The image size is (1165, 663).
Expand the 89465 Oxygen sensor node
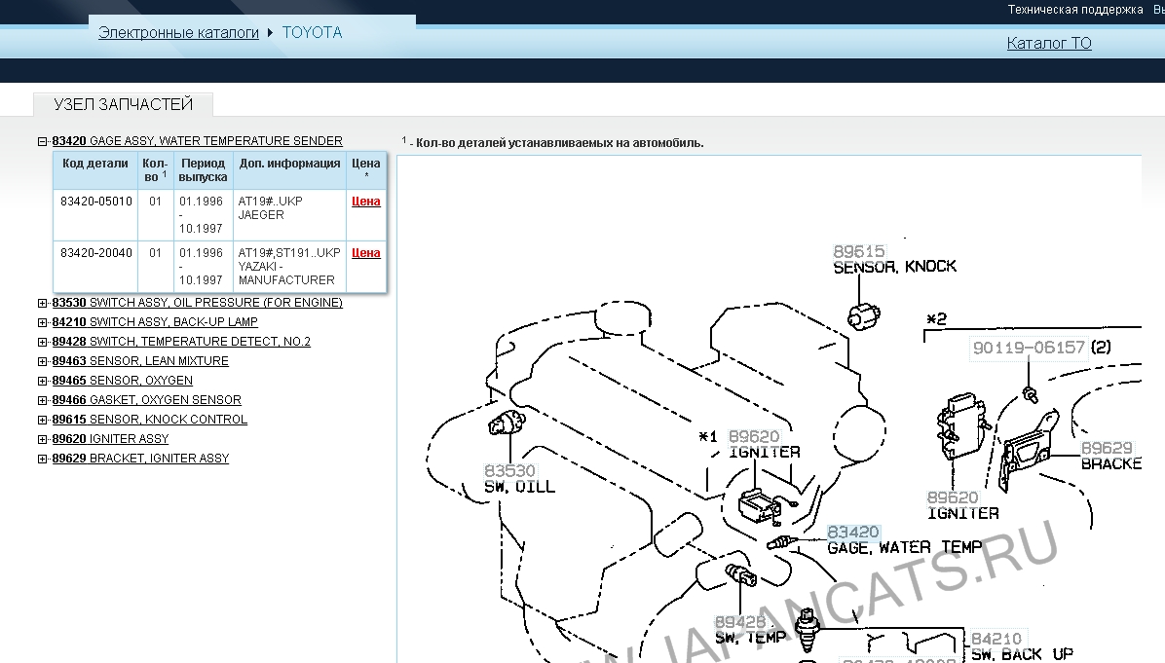pos(43,381)
